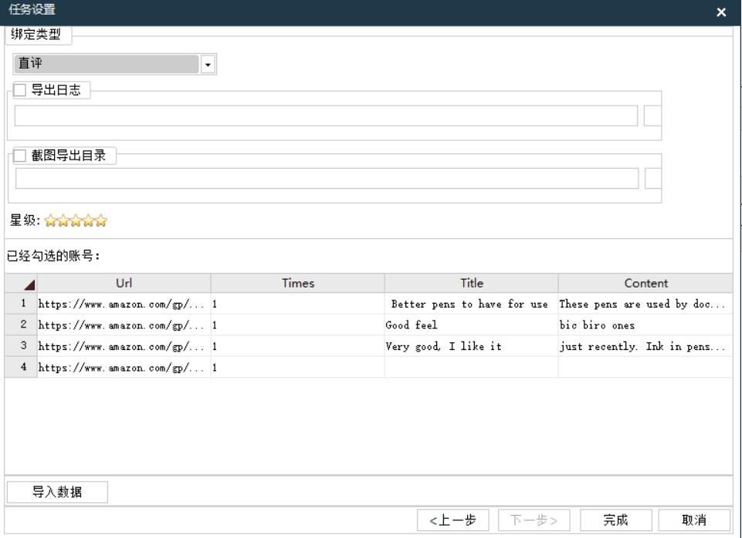Click the Times cell in row 3

298,346
